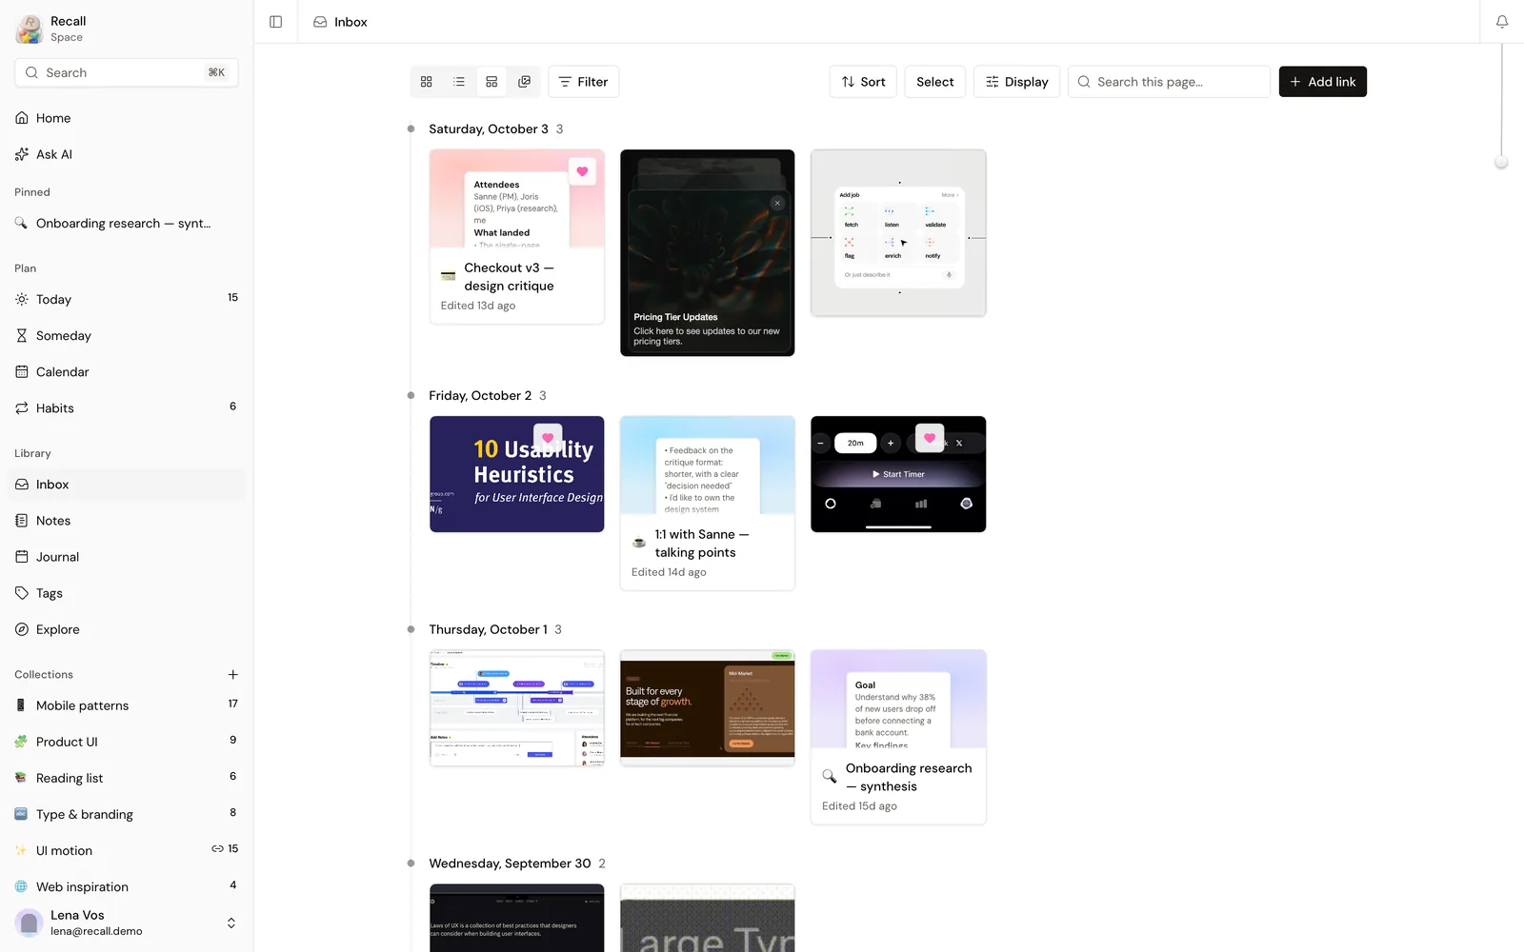
Task: Open Onboarding research synthesis card
Action: tap(898, 737)
